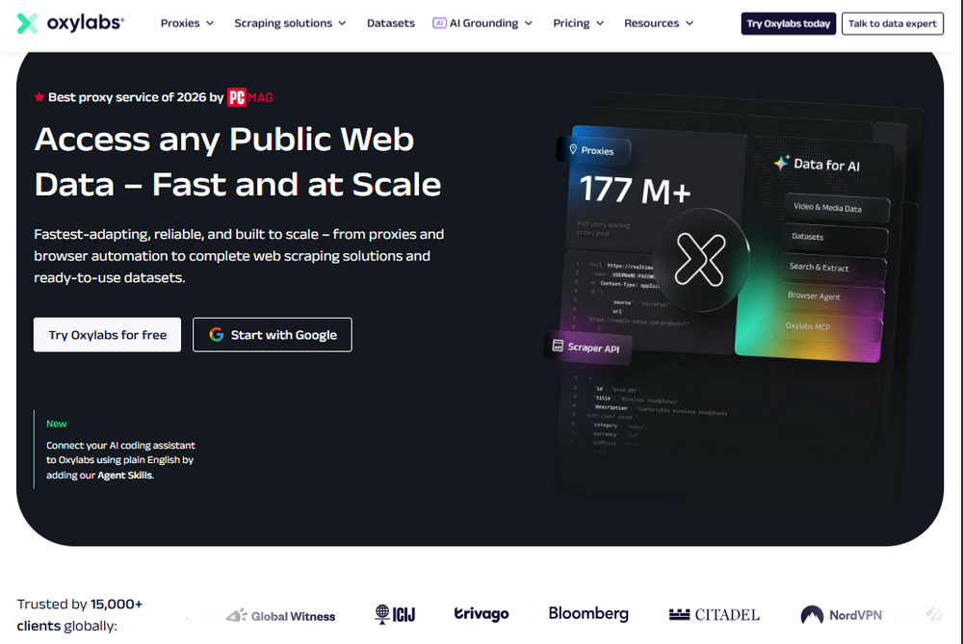This screenshot has height=644, width=963.
Task: Select Browser Agent item
Action: pyautogui.click(x=831, y=296)
